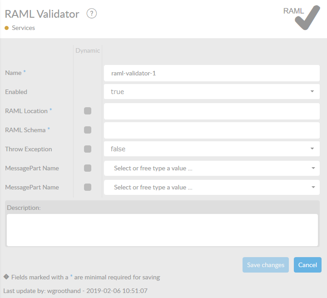
Task: Focus the RAML Location text field
Action: coord(212,111)
